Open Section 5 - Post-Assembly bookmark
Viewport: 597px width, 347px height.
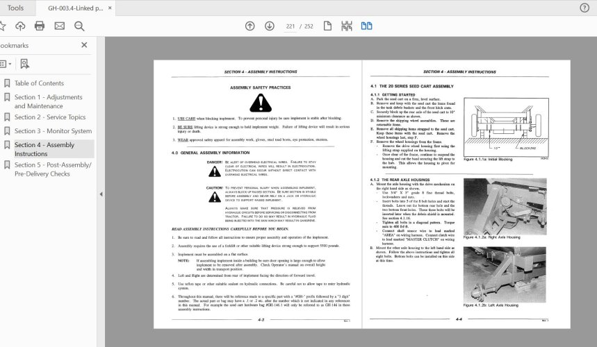tap(53, 169)
